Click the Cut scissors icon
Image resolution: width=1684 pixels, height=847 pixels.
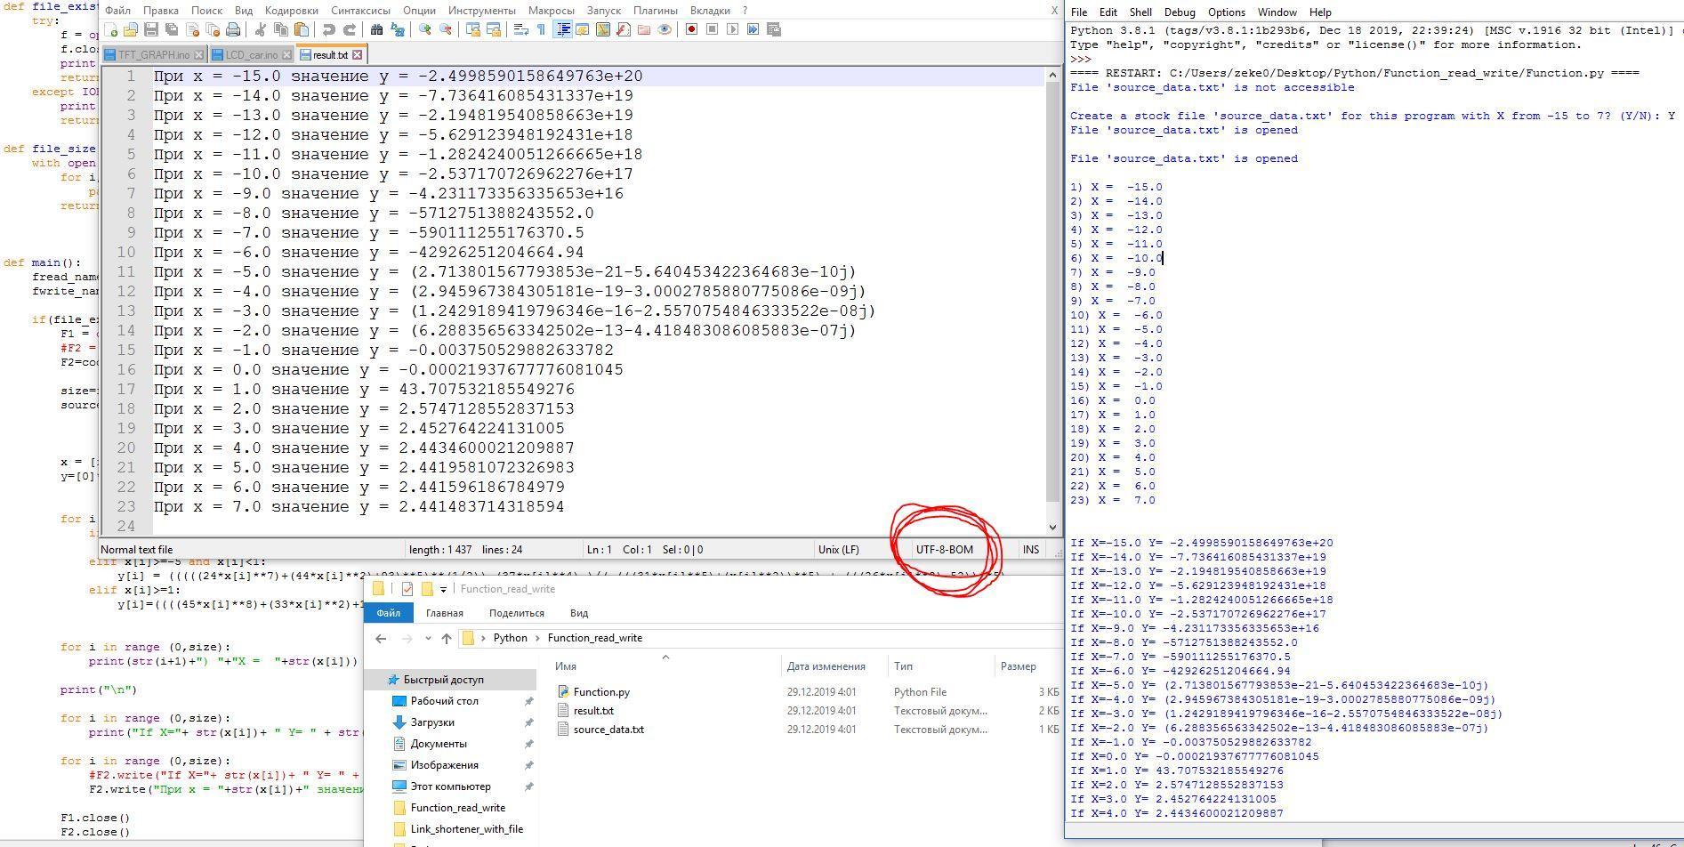[x=261, y=29]
